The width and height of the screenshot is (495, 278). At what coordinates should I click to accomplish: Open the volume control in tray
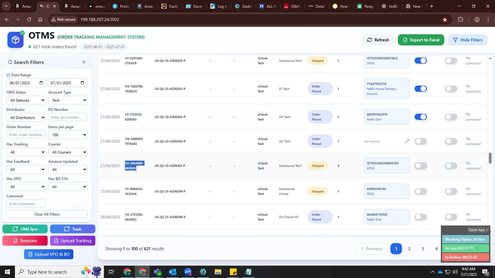[455, 272]
